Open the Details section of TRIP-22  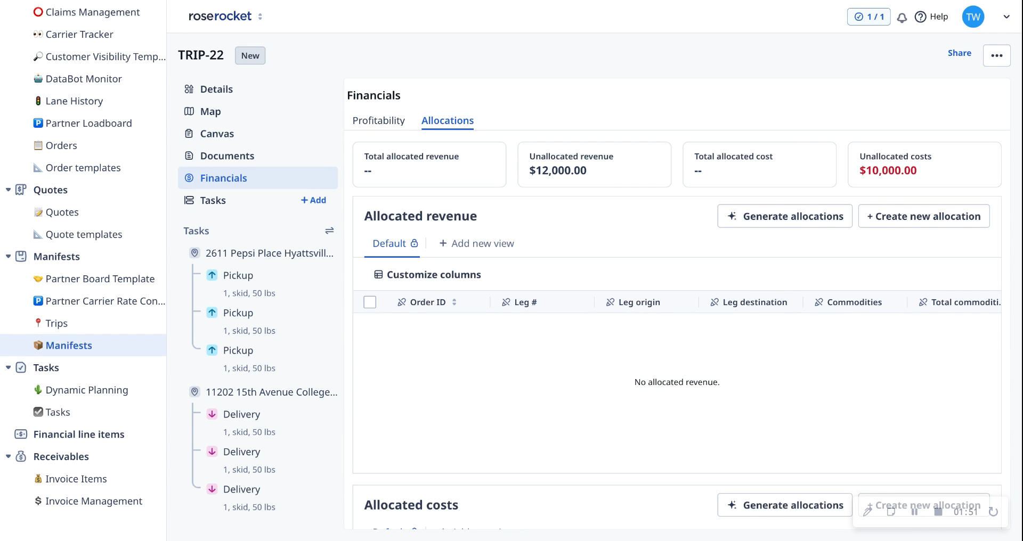tap(258, 89)
